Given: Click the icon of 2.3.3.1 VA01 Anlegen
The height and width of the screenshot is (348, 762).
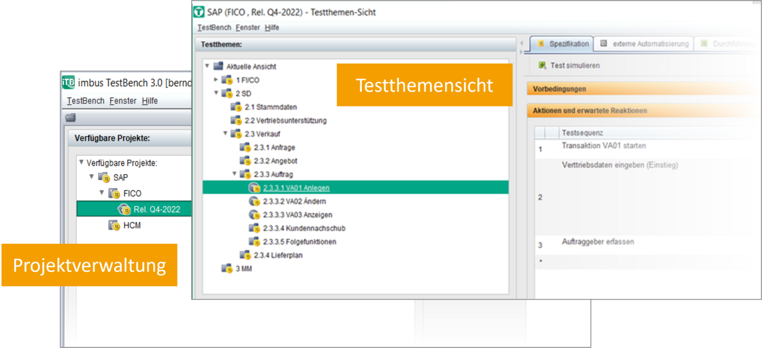Looking at the screenshot, I should [x=255, y=188].
